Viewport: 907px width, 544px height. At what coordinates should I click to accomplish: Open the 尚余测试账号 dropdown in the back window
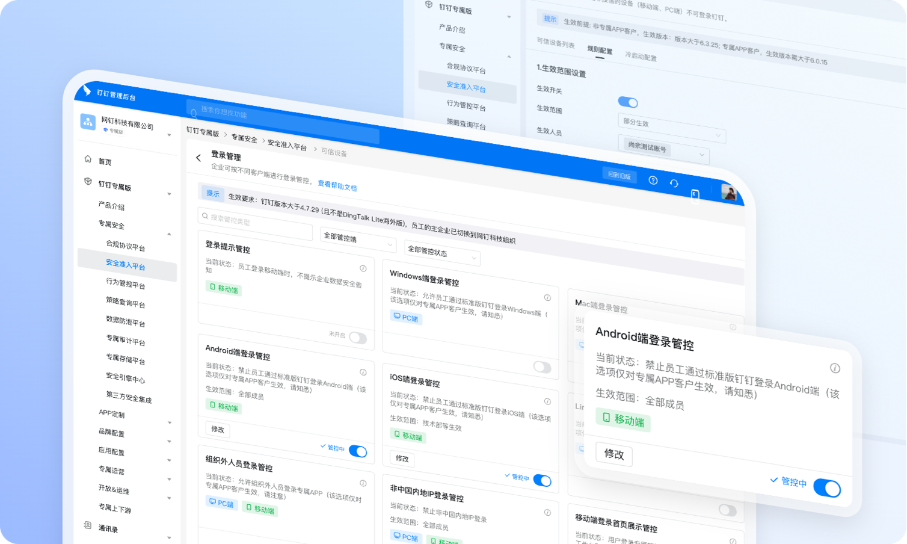[x=663, y=149]
